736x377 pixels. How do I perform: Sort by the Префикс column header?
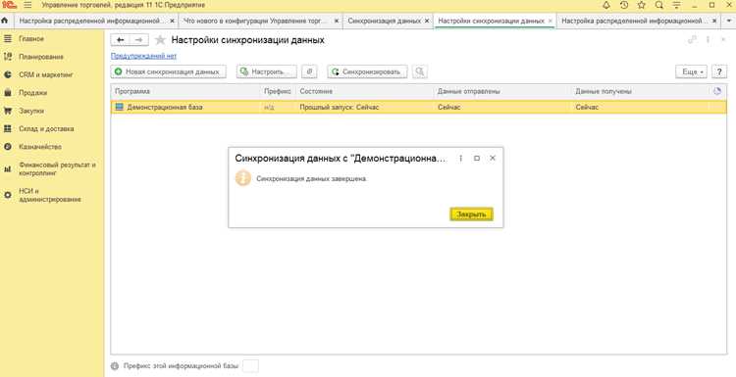pyautogui.click(x=278, y=92)
